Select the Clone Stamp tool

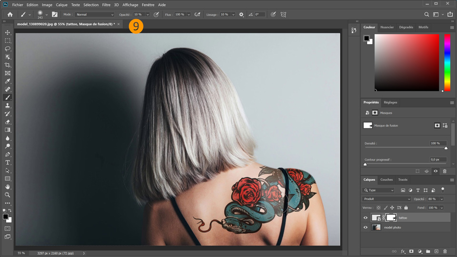pyautogui.click(x=8, y=106)
